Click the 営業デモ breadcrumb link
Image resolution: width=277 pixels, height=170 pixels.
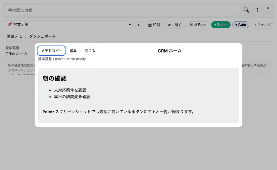point(14,36)
